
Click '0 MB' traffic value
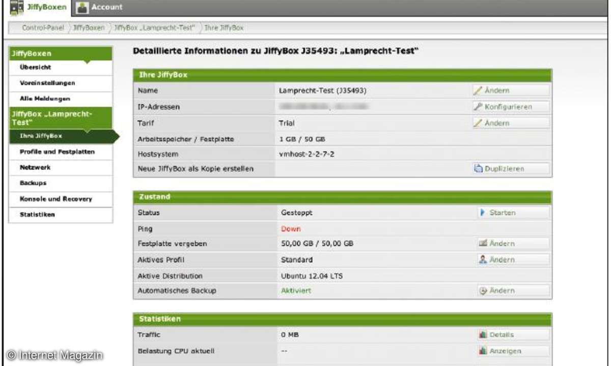click(289, 335)
